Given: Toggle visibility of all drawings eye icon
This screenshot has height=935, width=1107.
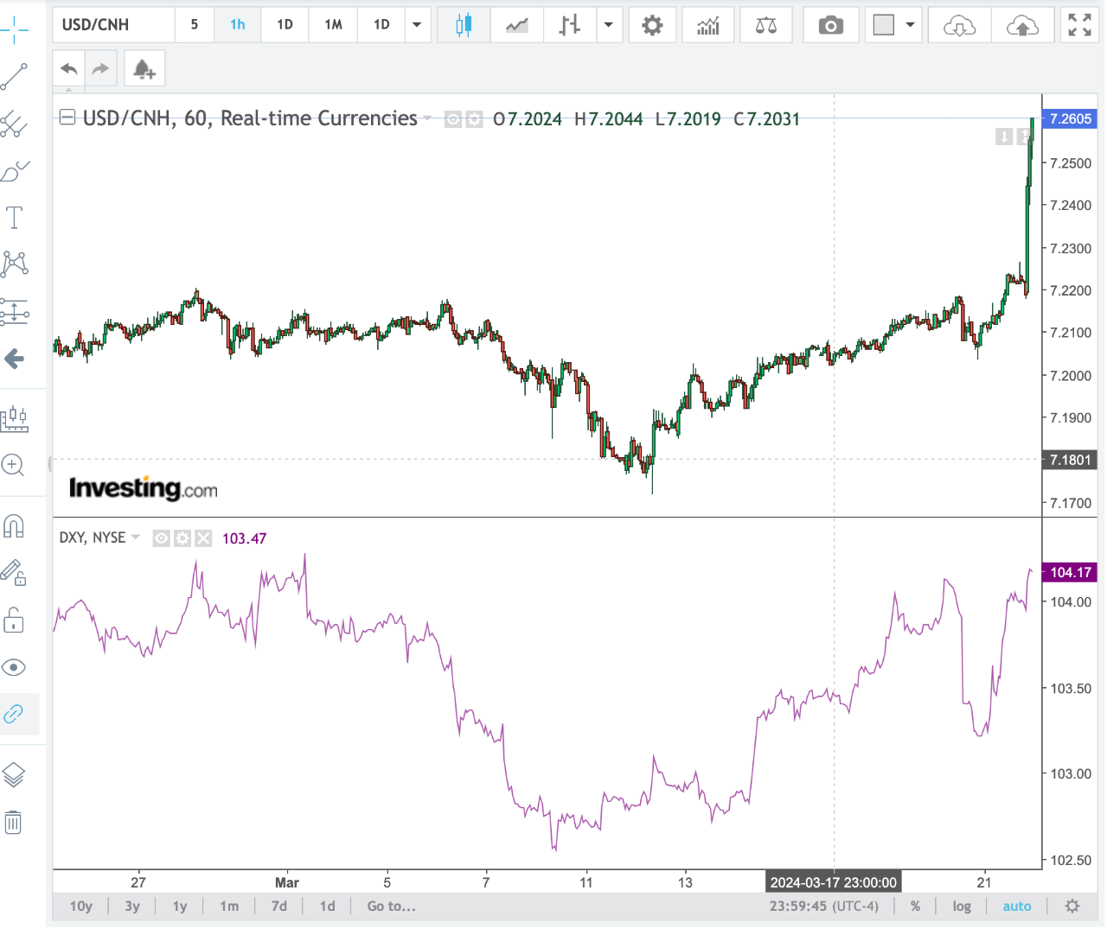Looking at the screenshot, I should (x=14, y=667).
